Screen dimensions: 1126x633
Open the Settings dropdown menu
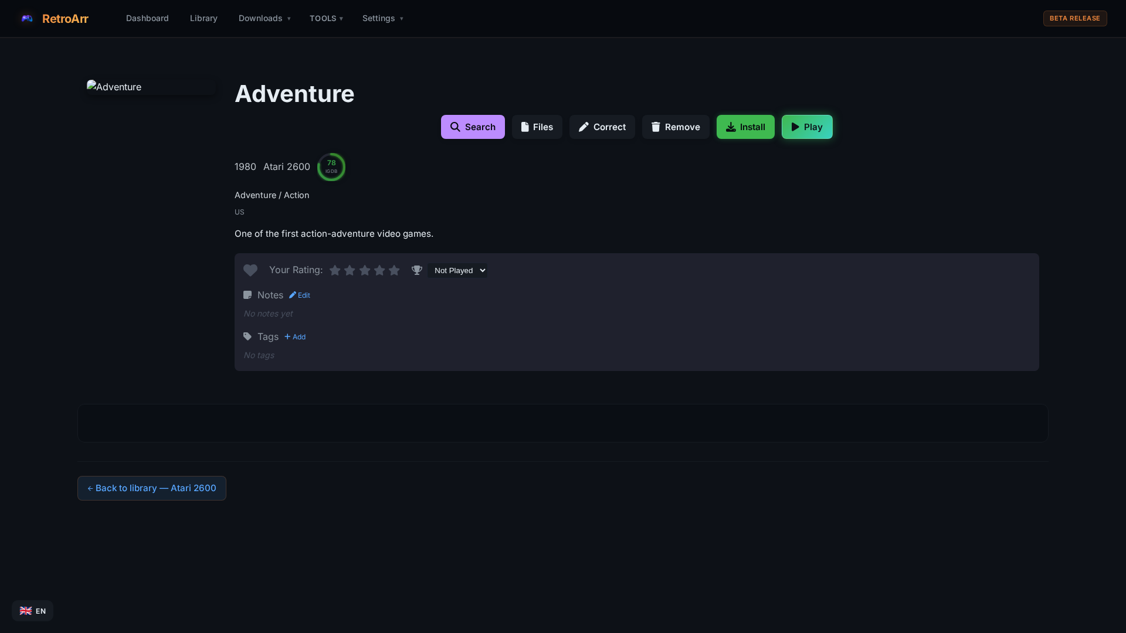point(382,19)
